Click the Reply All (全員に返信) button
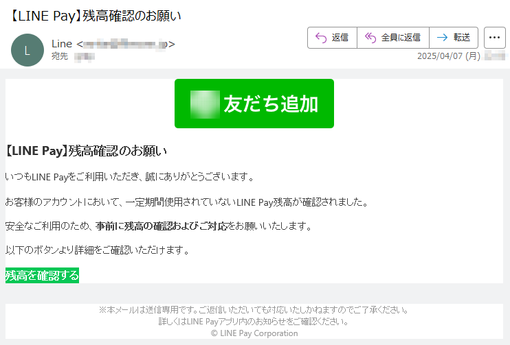 (393, 38)
